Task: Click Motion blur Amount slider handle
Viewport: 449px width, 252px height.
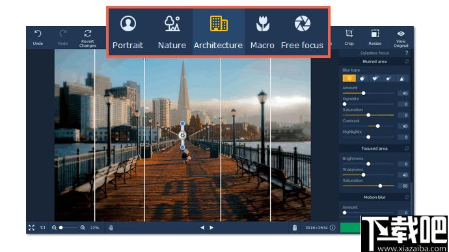Action: 344,213
